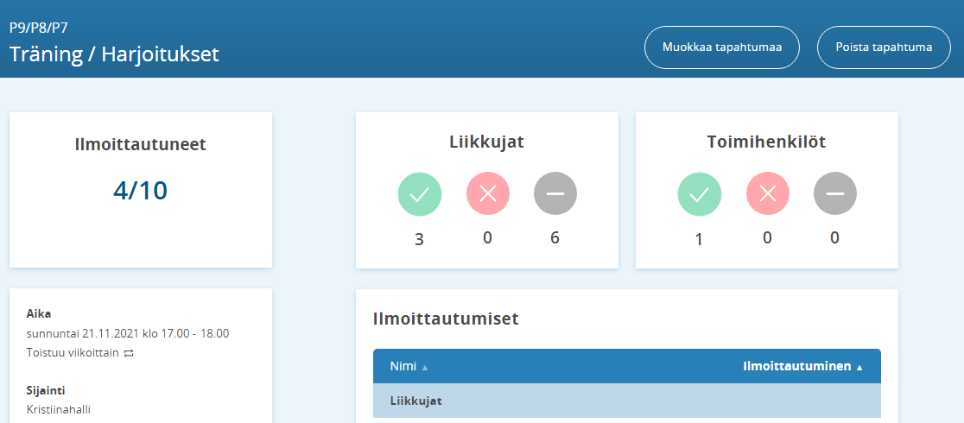Click the gray no-response icon under Liikkujat

555,193
